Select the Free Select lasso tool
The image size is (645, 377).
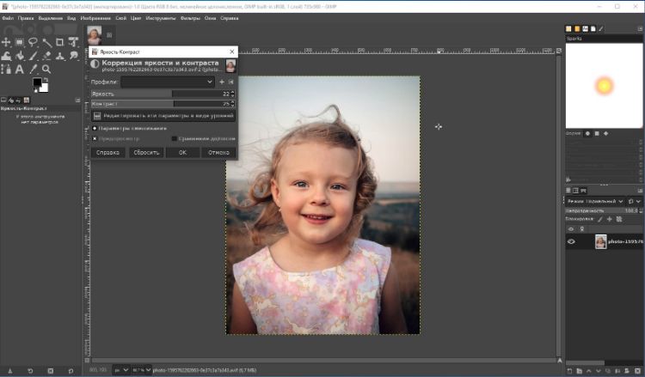33,41
